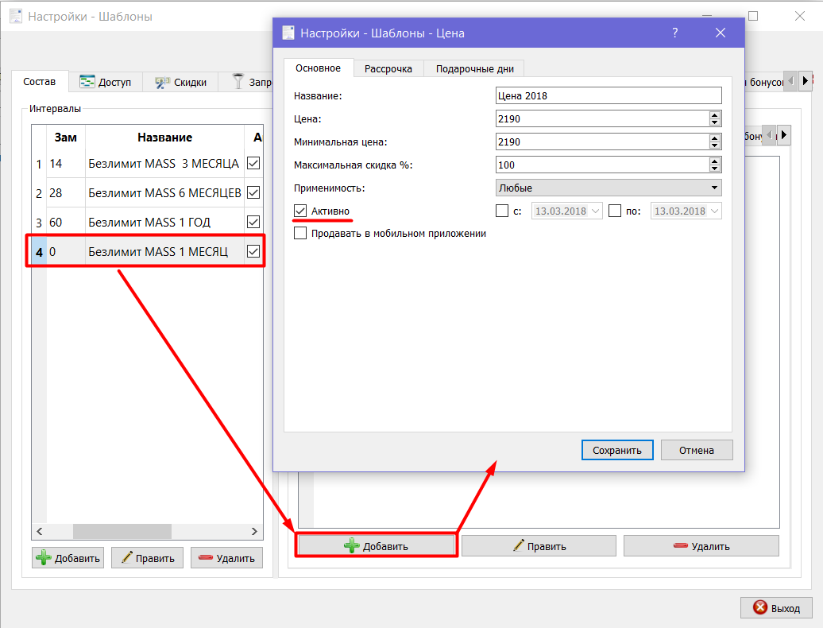Enable Продавать в мобильном приложении
Screen dimensions: 823x628
(x=300, y=233)
